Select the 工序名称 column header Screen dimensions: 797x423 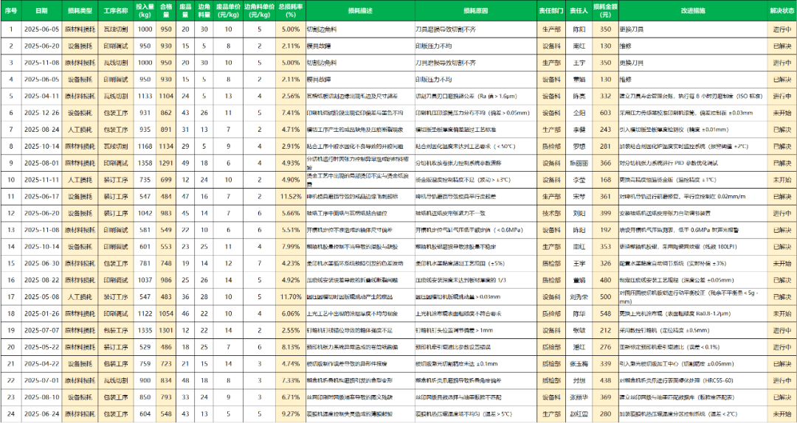point(116,10)
